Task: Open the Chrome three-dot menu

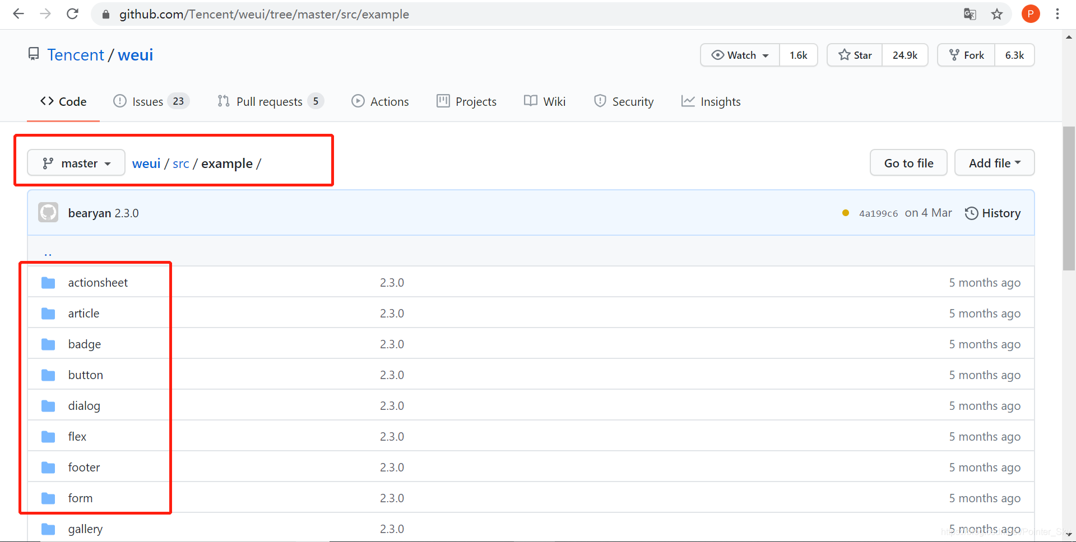Action: coord(1058,14)
